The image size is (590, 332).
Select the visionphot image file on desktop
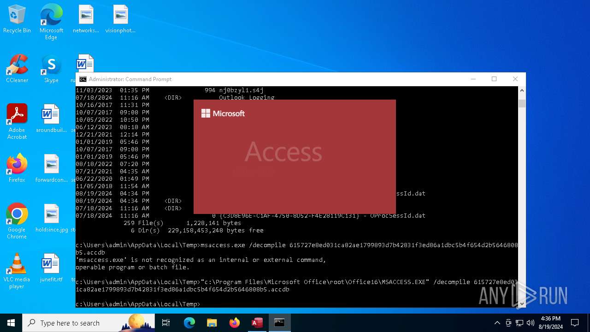click(x=120, y=19)
